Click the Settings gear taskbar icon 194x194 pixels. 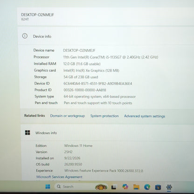169,187
